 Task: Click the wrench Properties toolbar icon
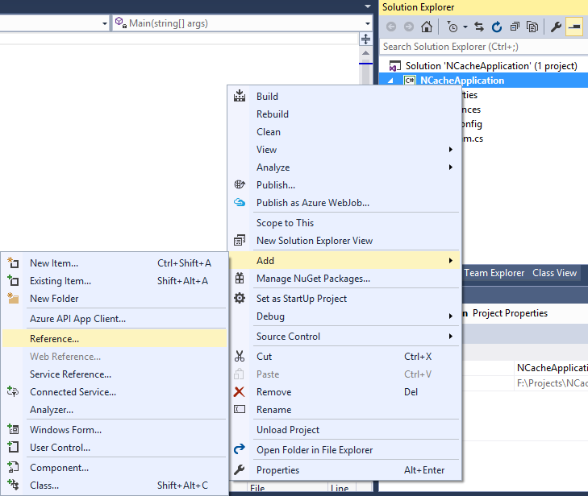point(556,27)
